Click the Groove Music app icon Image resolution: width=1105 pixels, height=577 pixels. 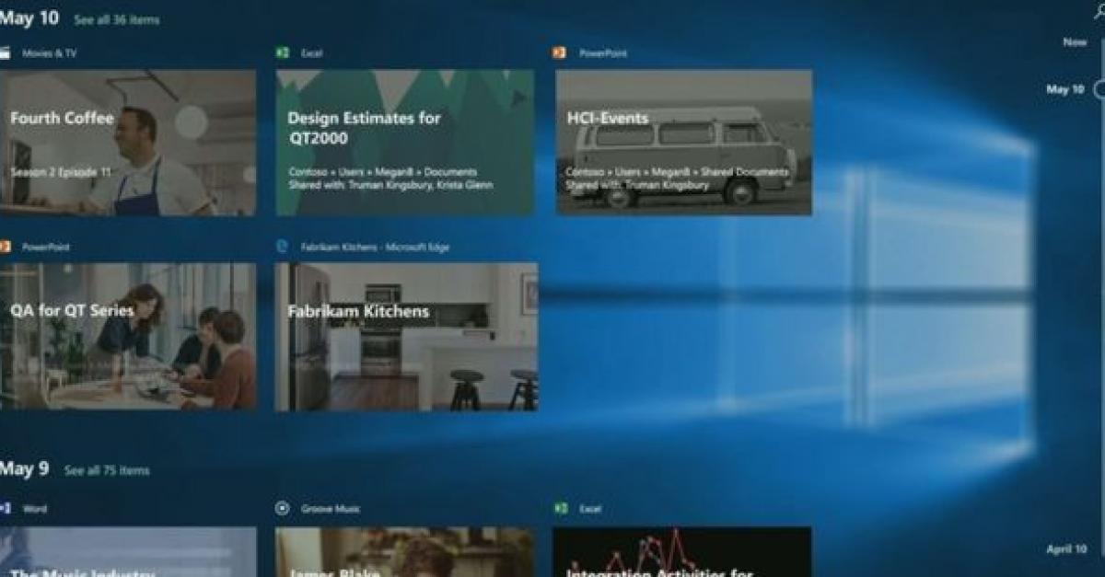coord(283,508)
